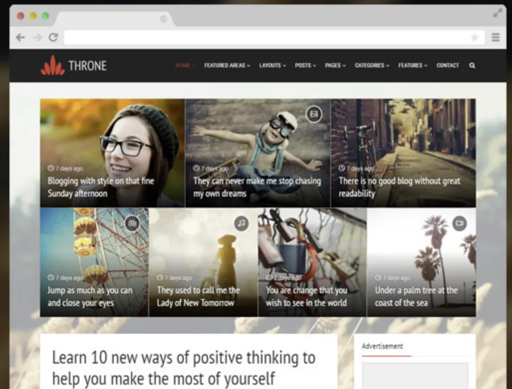Click the Throne logo
The image size is (512, 389).
74,66
